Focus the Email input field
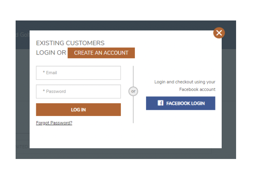The width and height of the screenshot is (255, 177). (79, 73)
